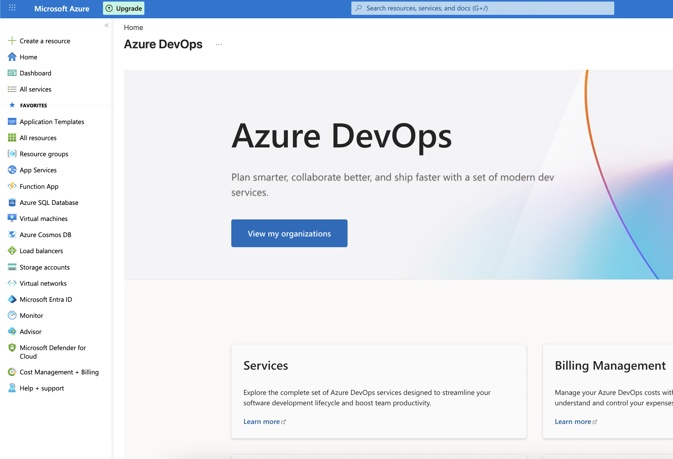This screenshot has width=673, height=459.
Task: Click the Load balancers diamond icon
Action: [12, 251]
